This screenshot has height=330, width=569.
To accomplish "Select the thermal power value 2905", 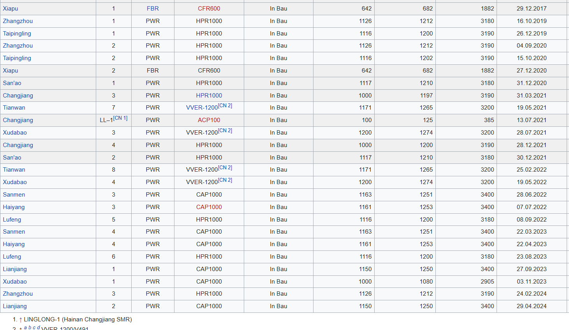I will 487,282.
